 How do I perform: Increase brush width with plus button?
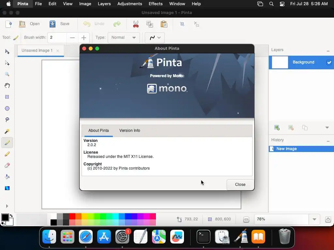(x=84, y=38)
